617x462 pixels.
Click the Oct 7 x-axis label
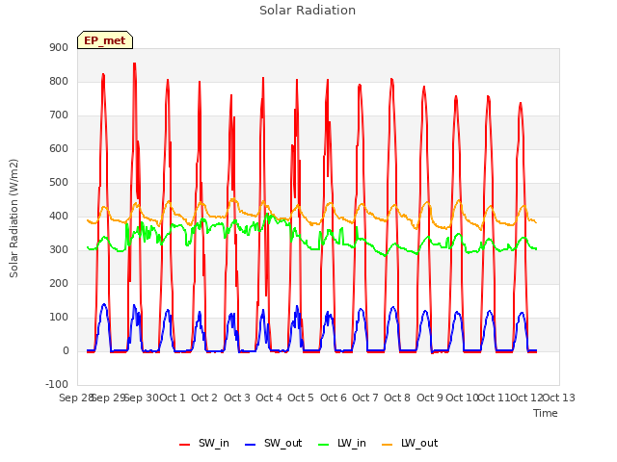click(x=365, y=398)
